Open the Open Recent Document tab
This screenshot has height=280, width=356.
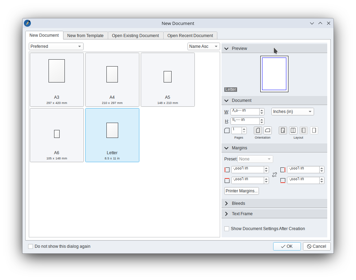(x=190, y=36)
